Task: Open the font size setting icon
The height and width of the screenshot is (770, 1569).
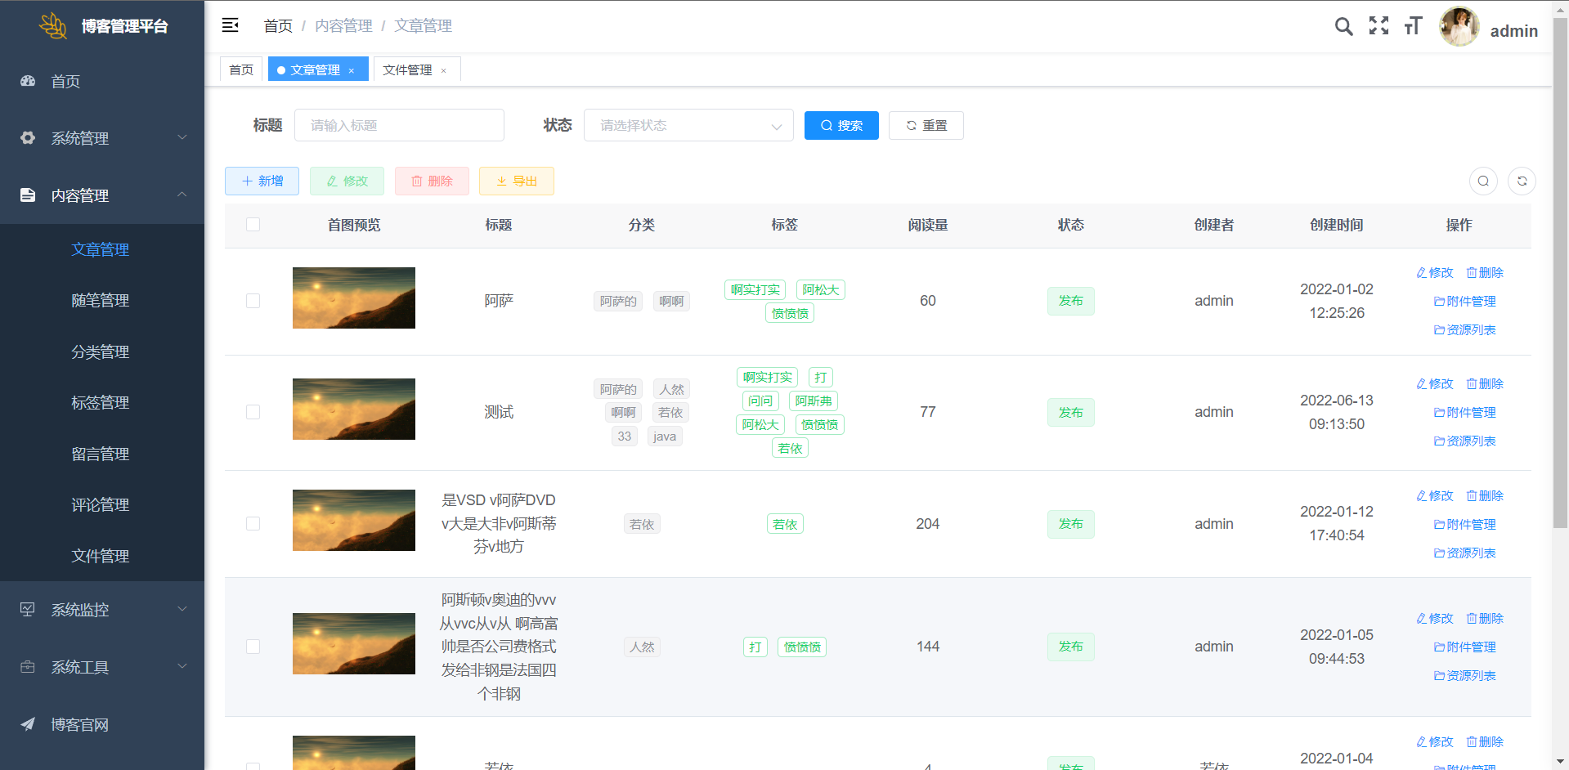Action: (1413, 26)
